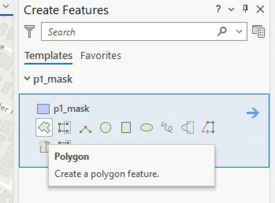The image size is (275, 203).
Task: Open the search options dropdown arrow
Action: coord(239,32)
